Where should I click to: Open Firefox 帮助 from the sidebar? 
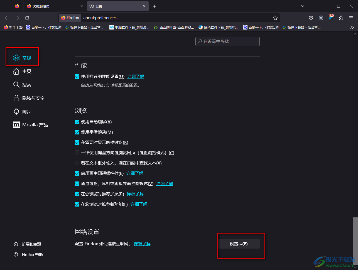[x=29, y=255]
